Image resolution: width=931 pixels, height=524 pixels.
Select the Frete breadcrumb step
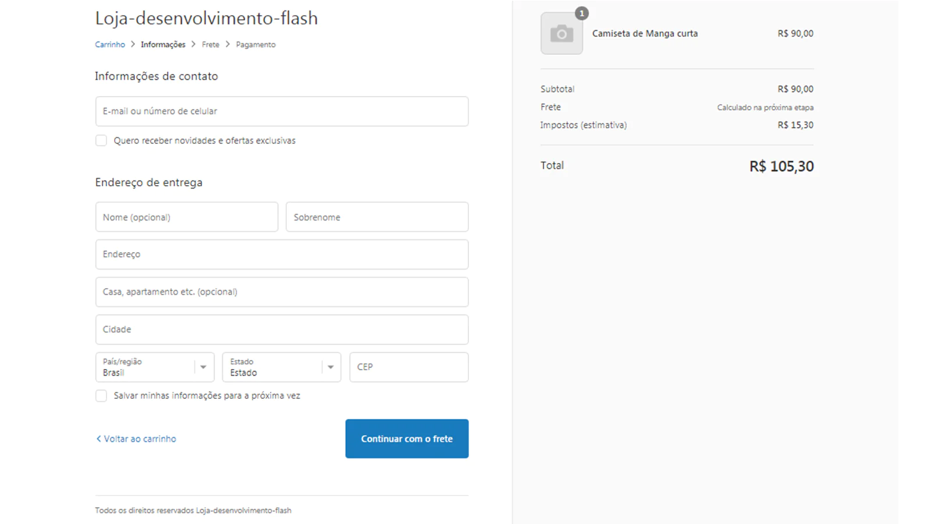(x=211, y=45)
